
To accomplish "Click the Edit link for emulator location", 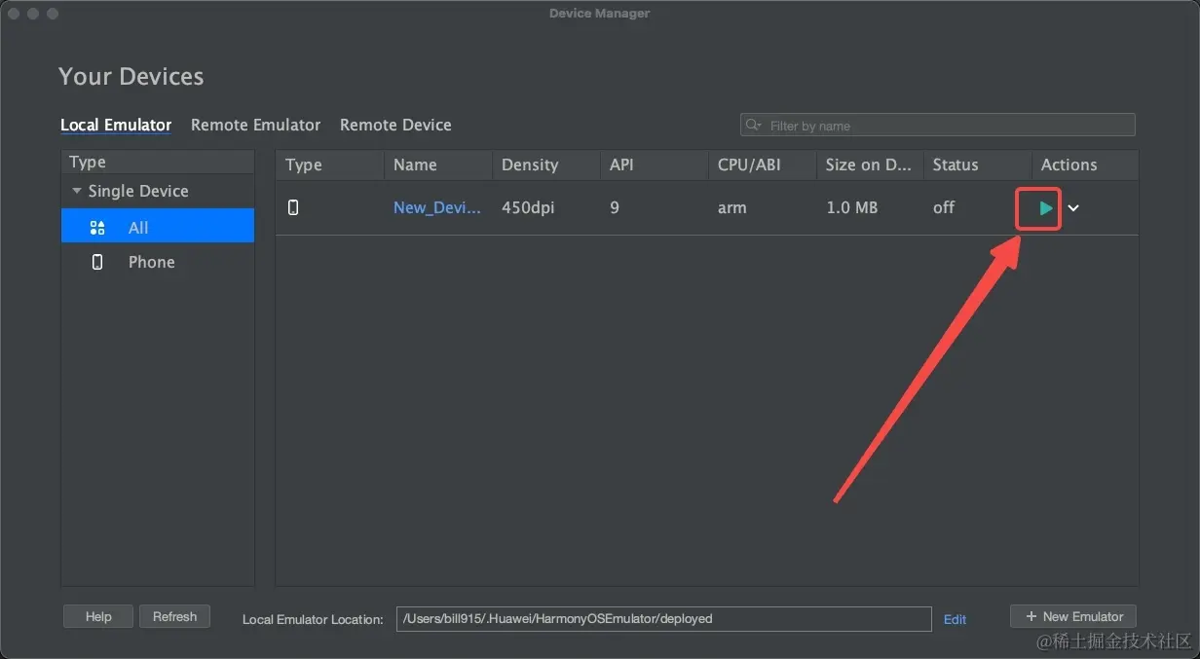I will pyautogui.click(x=955, y=619).
